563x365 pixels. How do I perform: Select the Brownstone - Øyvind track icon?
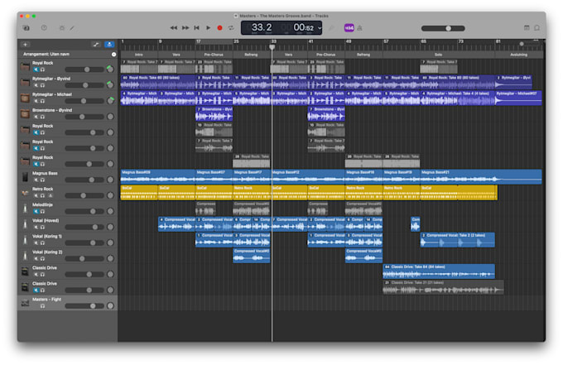pyautogui.click(x=25, y=113)
